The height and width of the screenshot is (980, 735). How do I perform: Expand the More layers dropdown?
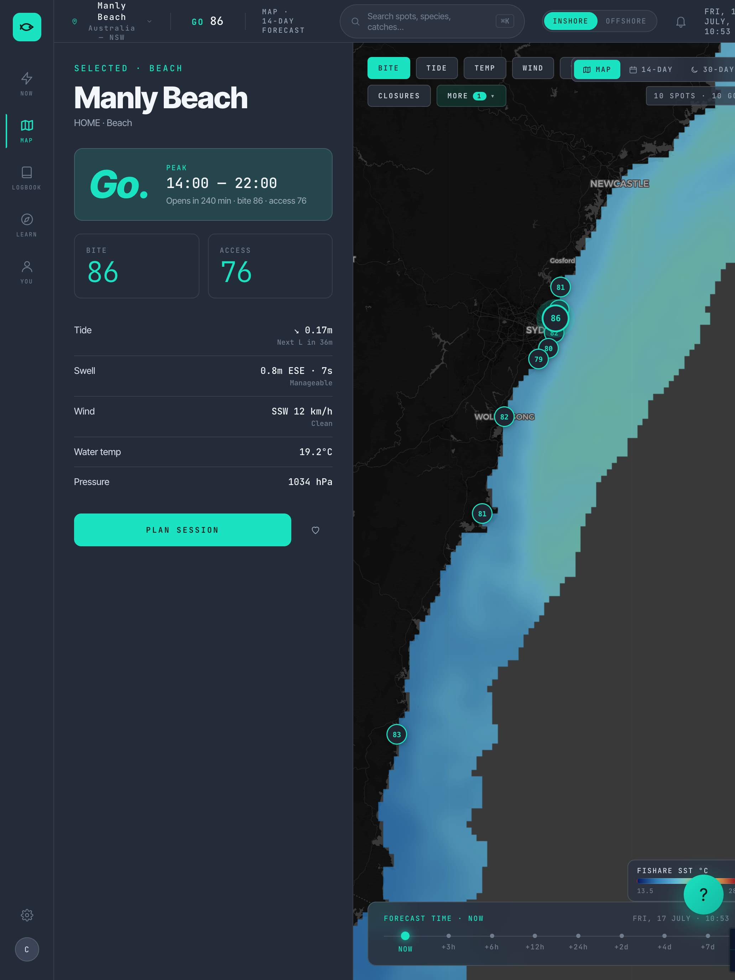[471, 96]
